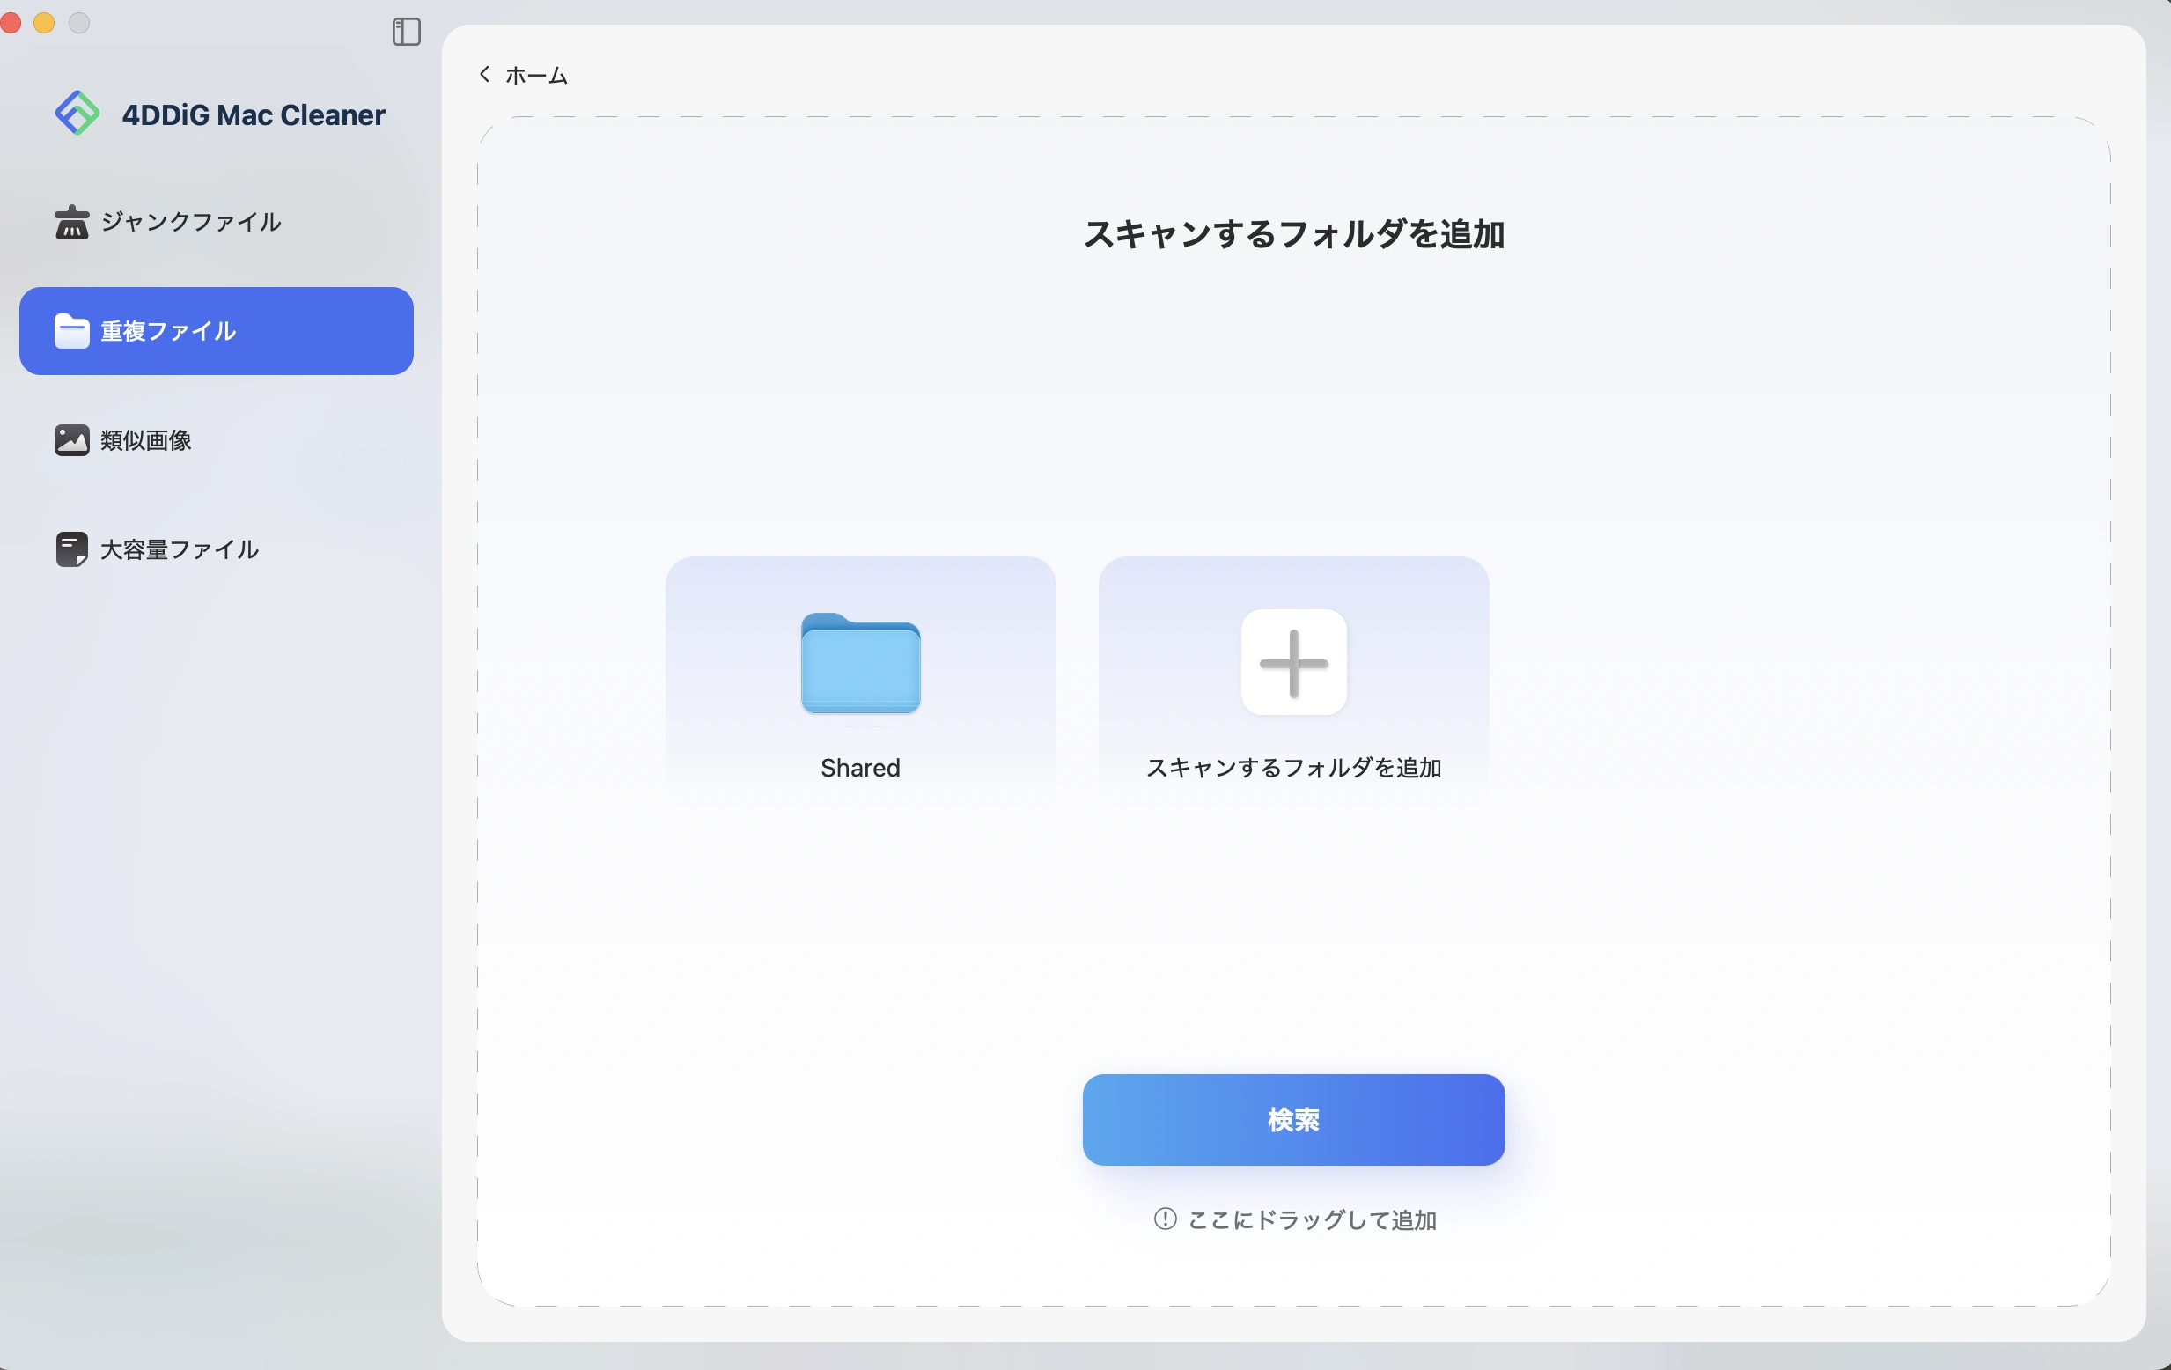Select the blue Shared folder icon
This screenshot has width=2171, height=1370.
click(860, 663)
